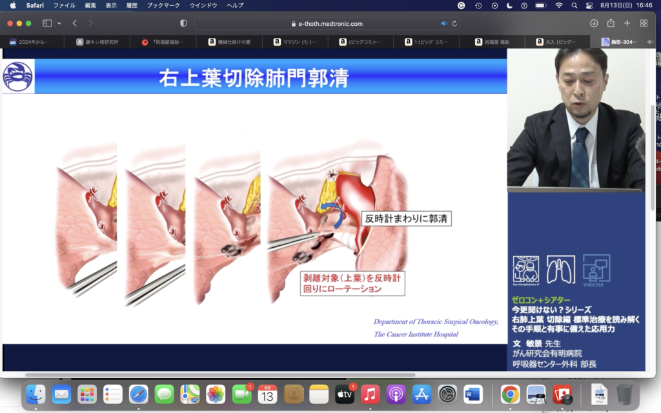
Task: Open the Share sheet icon
Action: [x=611, y=23]
